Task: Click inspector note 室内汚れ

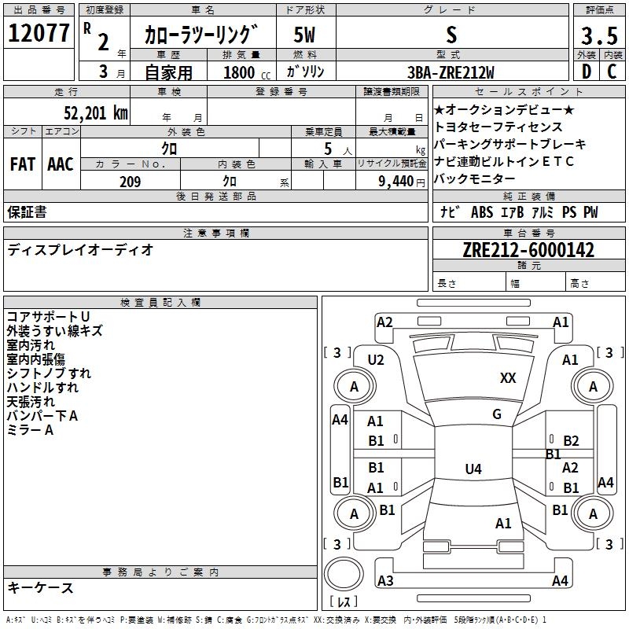Action: click(x=31, y=345)
